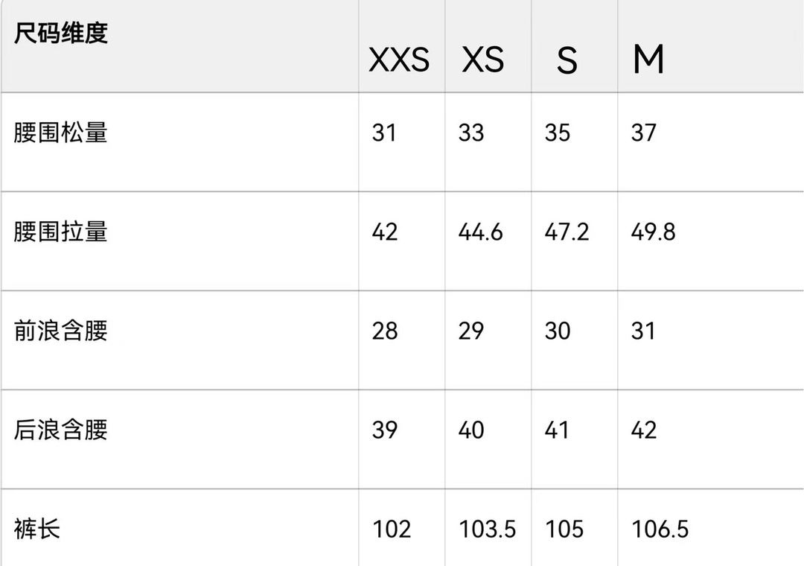This screenshot has height=566, width=804.
Task: Click the 44.6 value in 腰围拉量 row
Action: (480, 232)
